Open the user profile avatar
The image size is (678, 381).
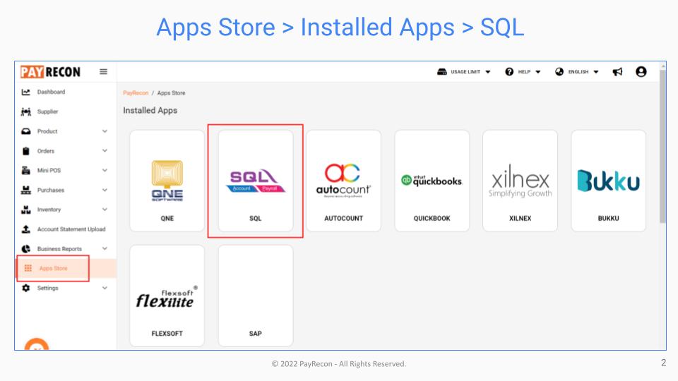coord(641,72)
